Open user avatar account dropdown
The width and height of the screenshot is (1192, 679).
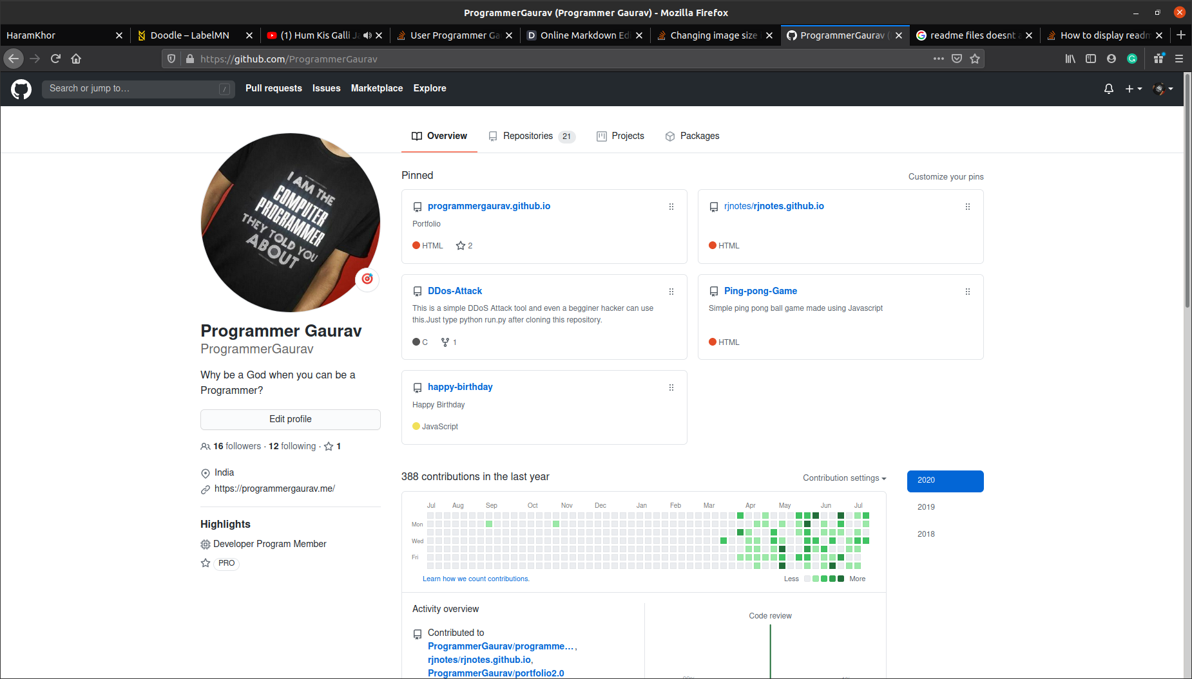1162,89
